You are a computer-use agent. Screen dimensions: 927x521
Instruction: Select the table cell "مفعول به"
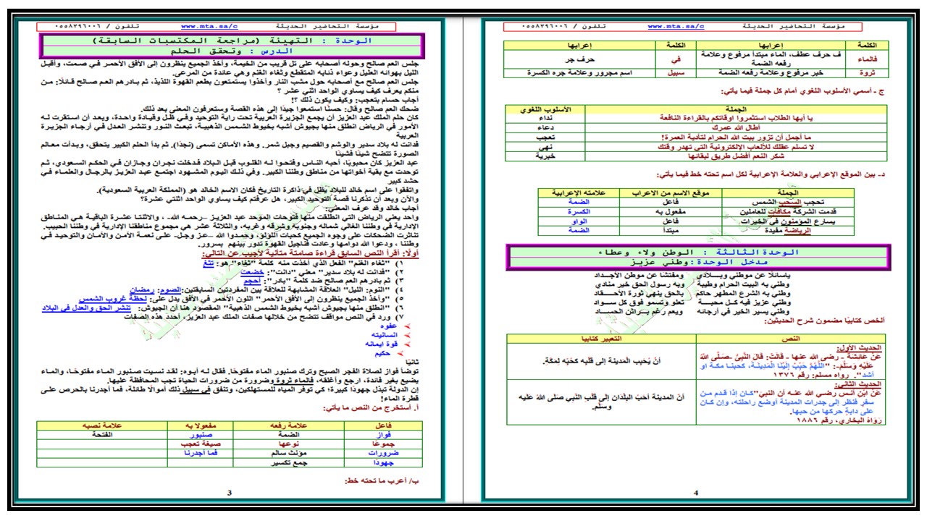[x=671, y=211]
